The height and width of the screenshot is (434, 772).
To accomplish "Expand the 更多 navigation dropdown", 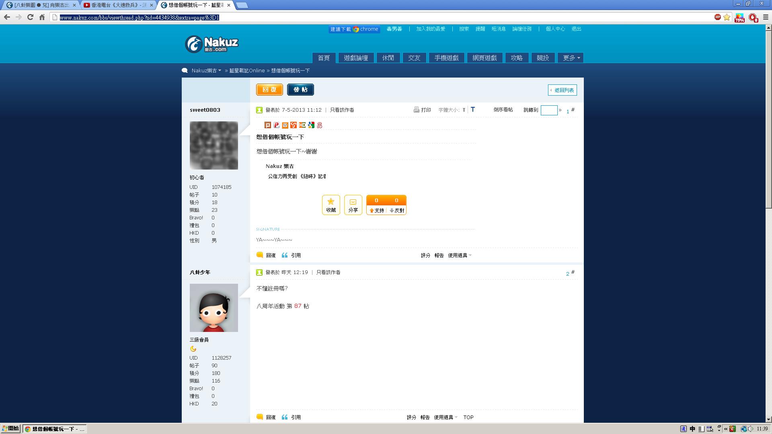I will (x=571, y=58).
